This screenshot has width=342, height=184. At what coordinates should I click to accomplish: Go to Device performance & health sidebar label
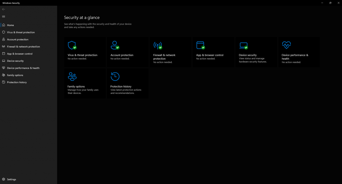pyautogui.click(x=23, y=68)
